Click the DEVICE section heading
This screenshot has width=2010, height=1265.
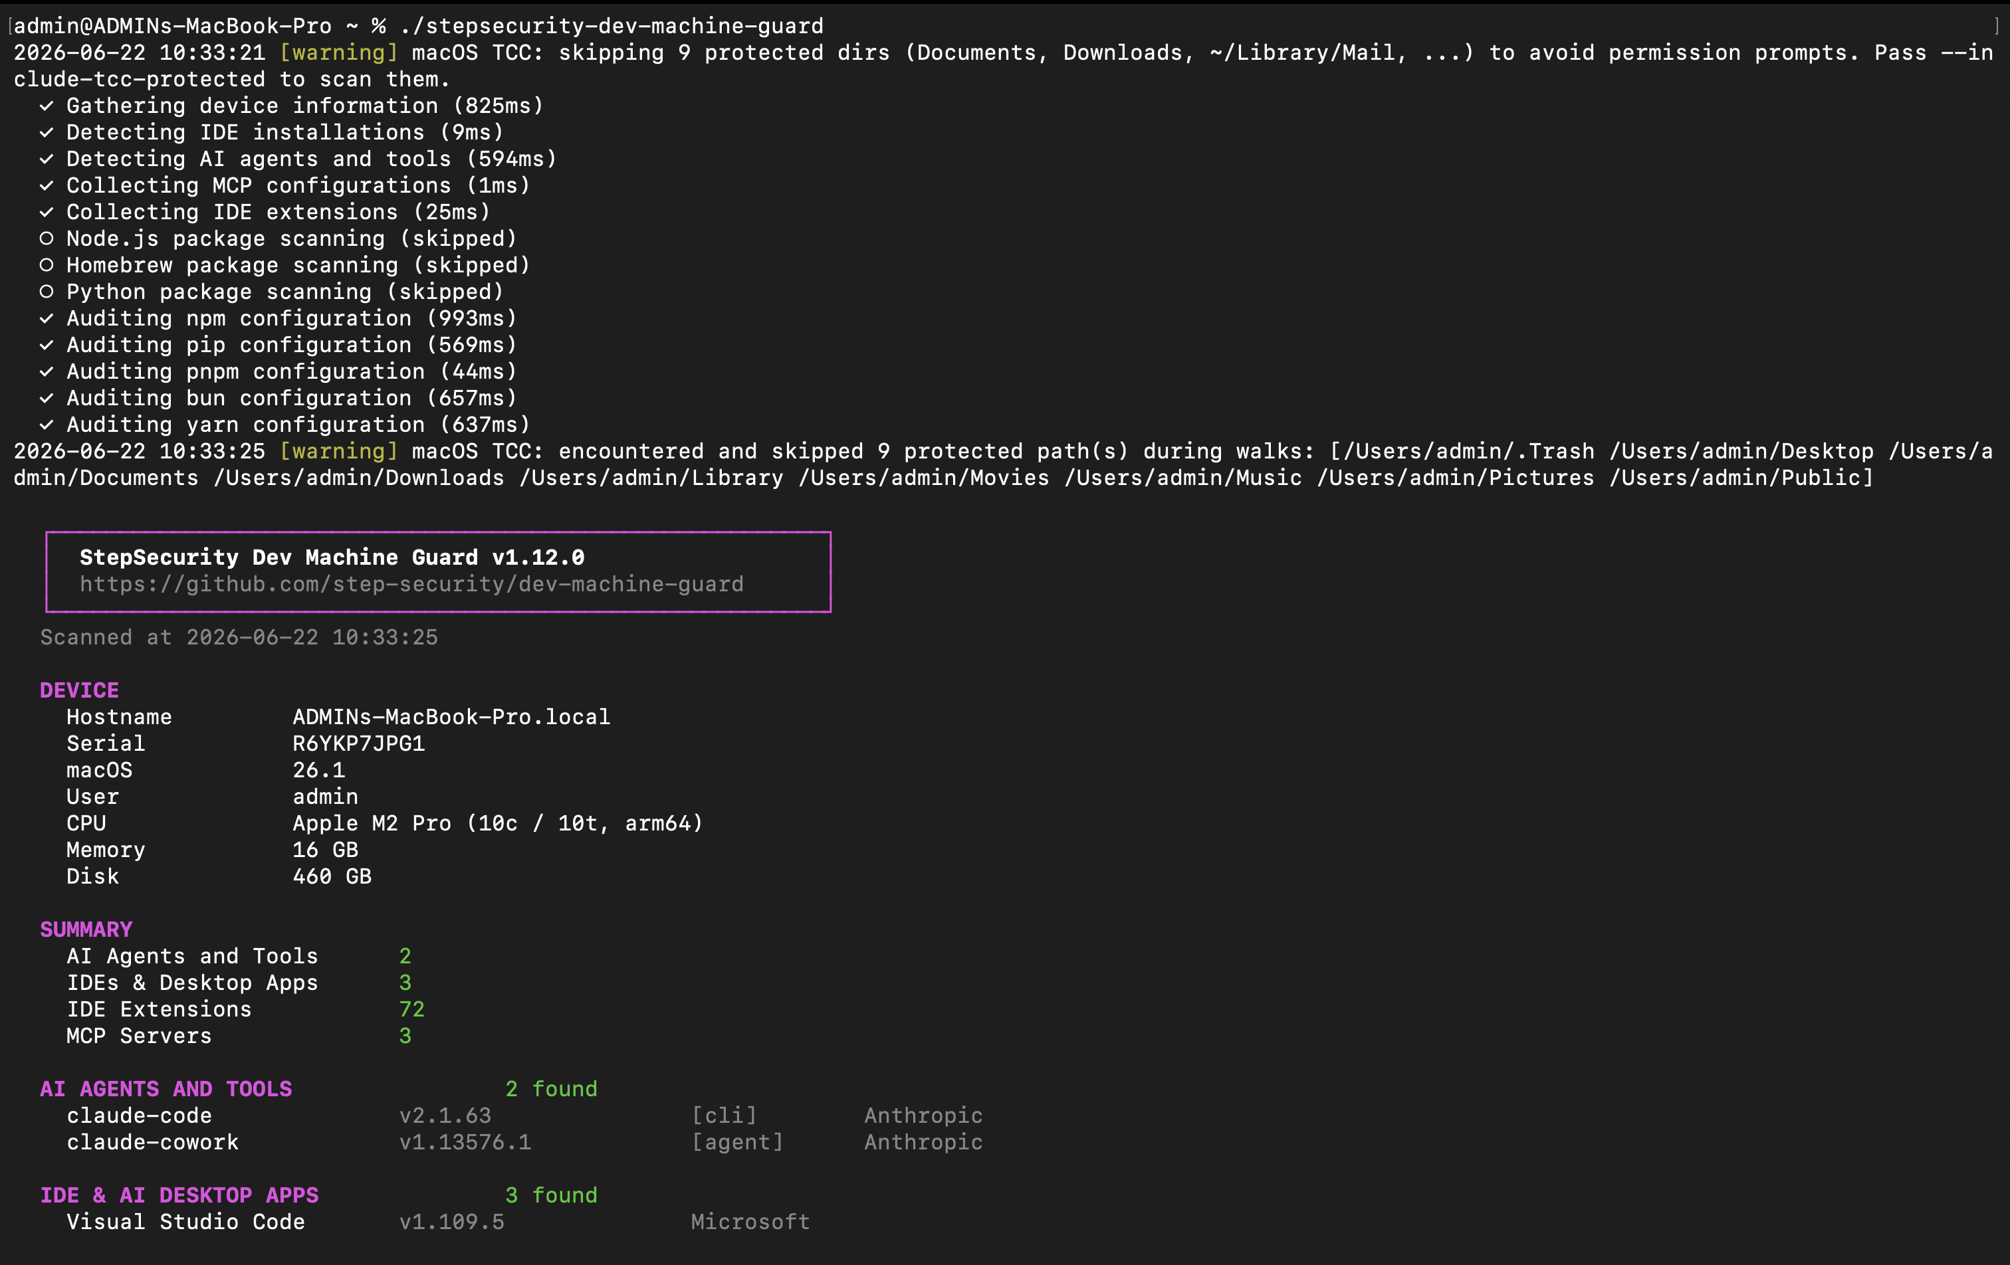tap(79, 690)
